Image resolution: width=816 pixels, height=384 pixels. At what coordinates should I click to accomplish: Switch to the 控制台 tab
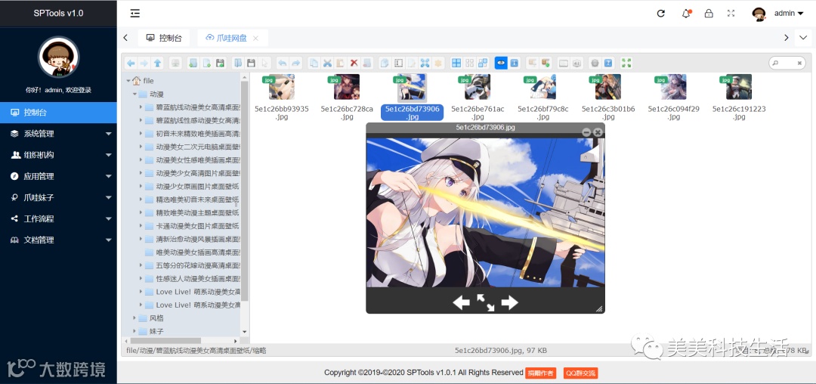click(164, 38)
